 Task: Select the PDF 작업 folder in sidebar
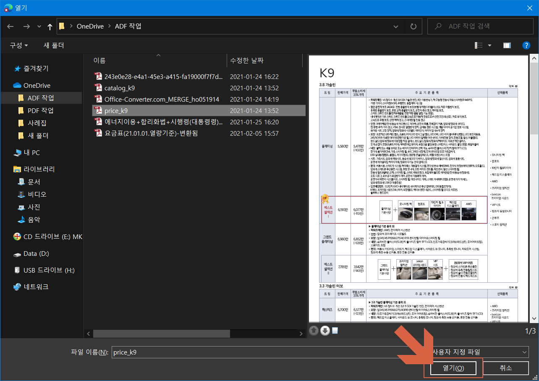41,110
